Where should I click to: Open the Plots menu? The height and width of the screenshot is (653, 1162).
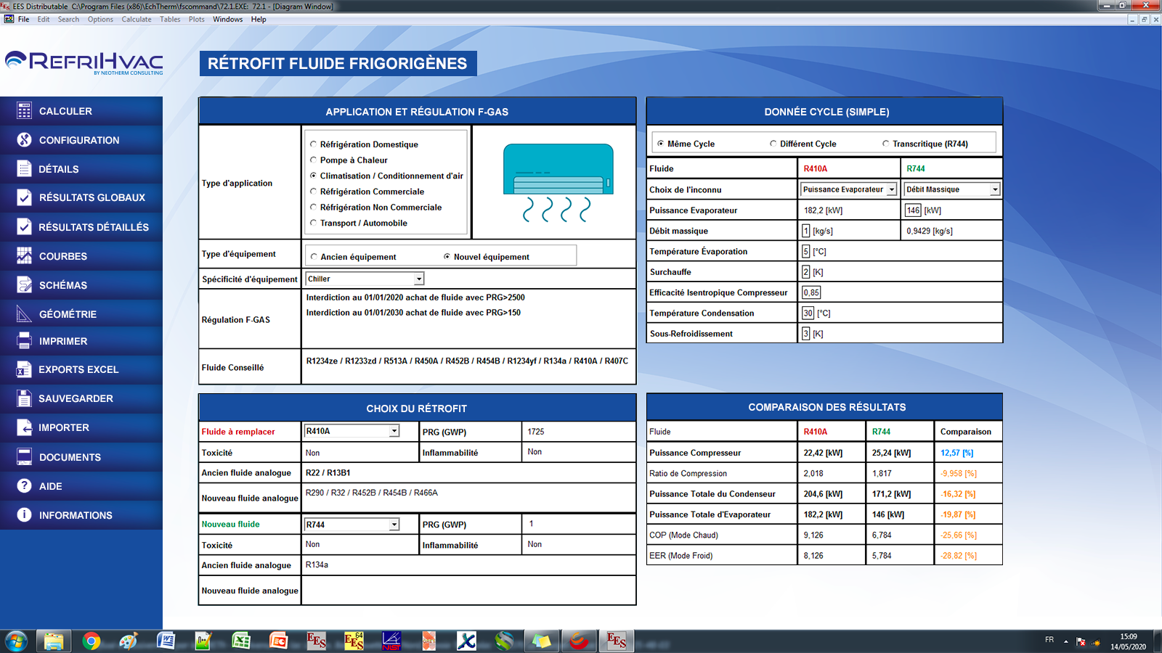tap(197, 20)
